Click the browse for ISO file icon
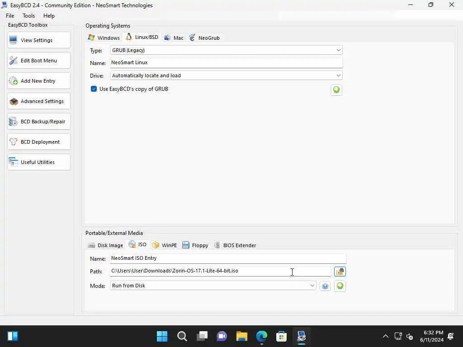The width and height of the screenshot is (463, 347). tap(340, 272)
